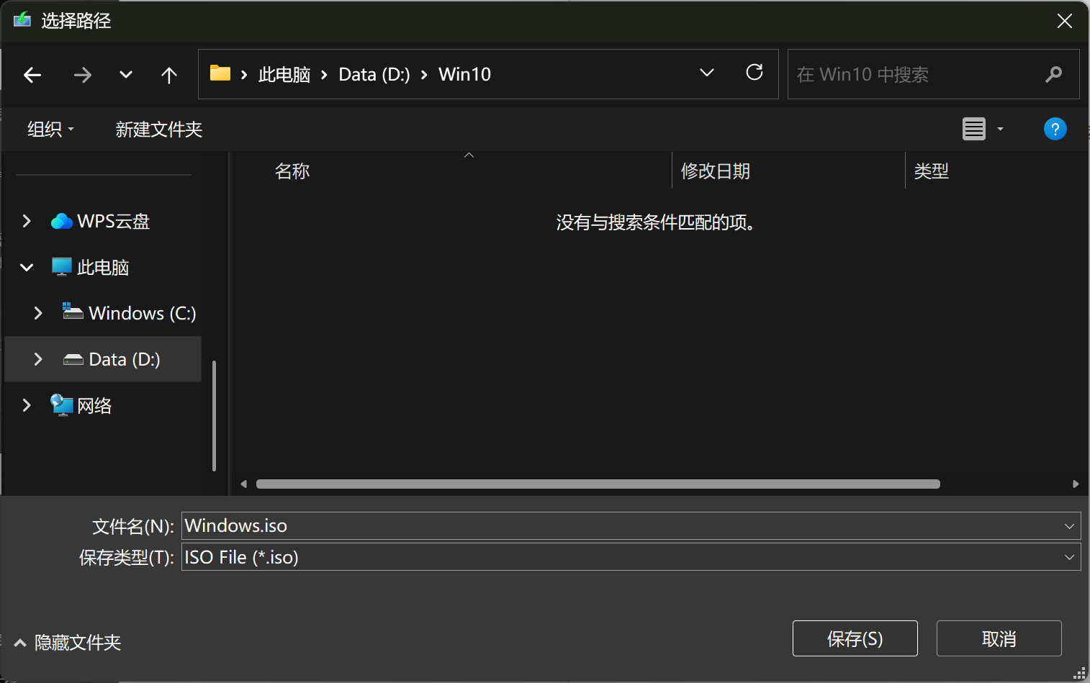This screenshot has height=683, width=1090.
Task: Select Data (D:) in the address breadcrumb
Action: pos(374,75)
